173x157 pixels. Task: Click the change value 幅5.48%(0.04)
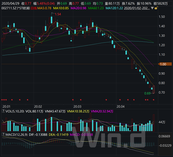coord(44,3)
